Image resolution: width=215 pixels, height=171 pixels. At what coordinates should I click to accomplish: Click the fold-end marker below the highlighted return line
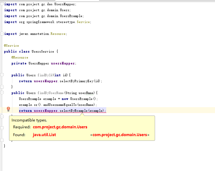[2, 116]
